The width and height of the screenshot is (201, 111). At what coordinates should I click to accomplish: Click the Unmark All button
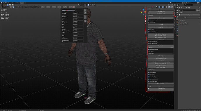(161, 27)
